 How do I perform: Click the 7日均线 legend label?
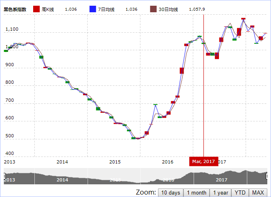(x=104, y=9)
